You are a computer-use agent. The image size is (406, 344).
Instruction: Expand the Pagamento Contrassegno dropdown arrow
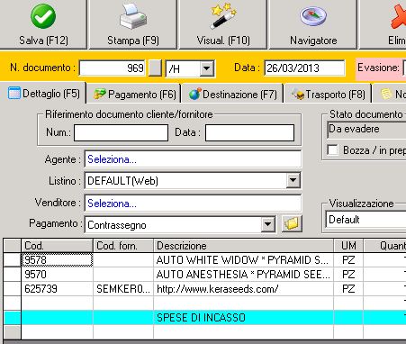267,224
